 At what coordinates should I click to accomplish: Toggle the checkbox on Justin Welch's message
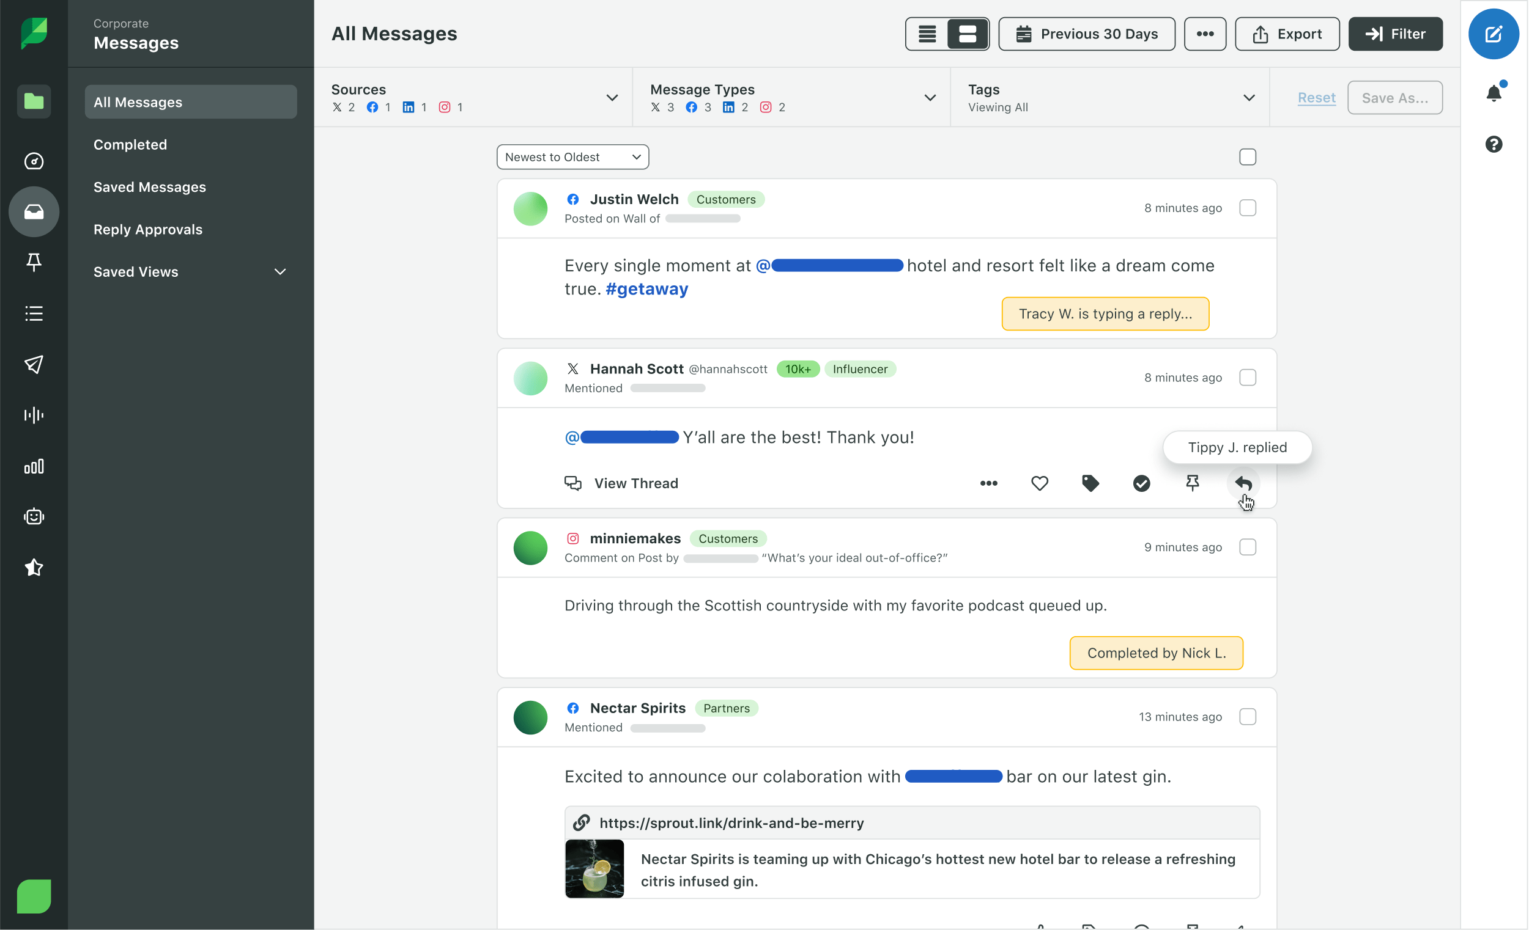click(1248, 207)
